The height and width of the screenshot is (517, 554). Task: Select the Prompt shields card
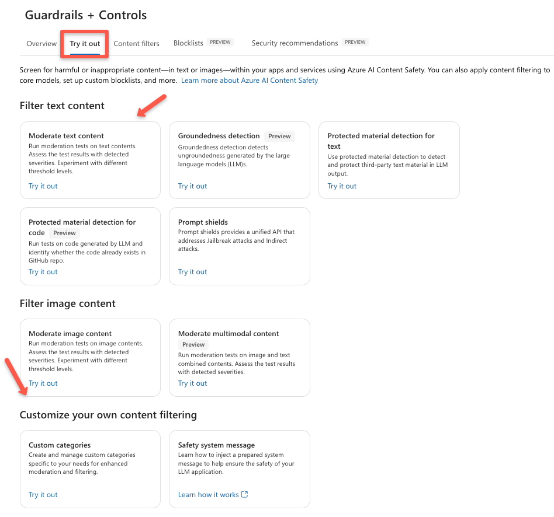[x=239, y=245]
